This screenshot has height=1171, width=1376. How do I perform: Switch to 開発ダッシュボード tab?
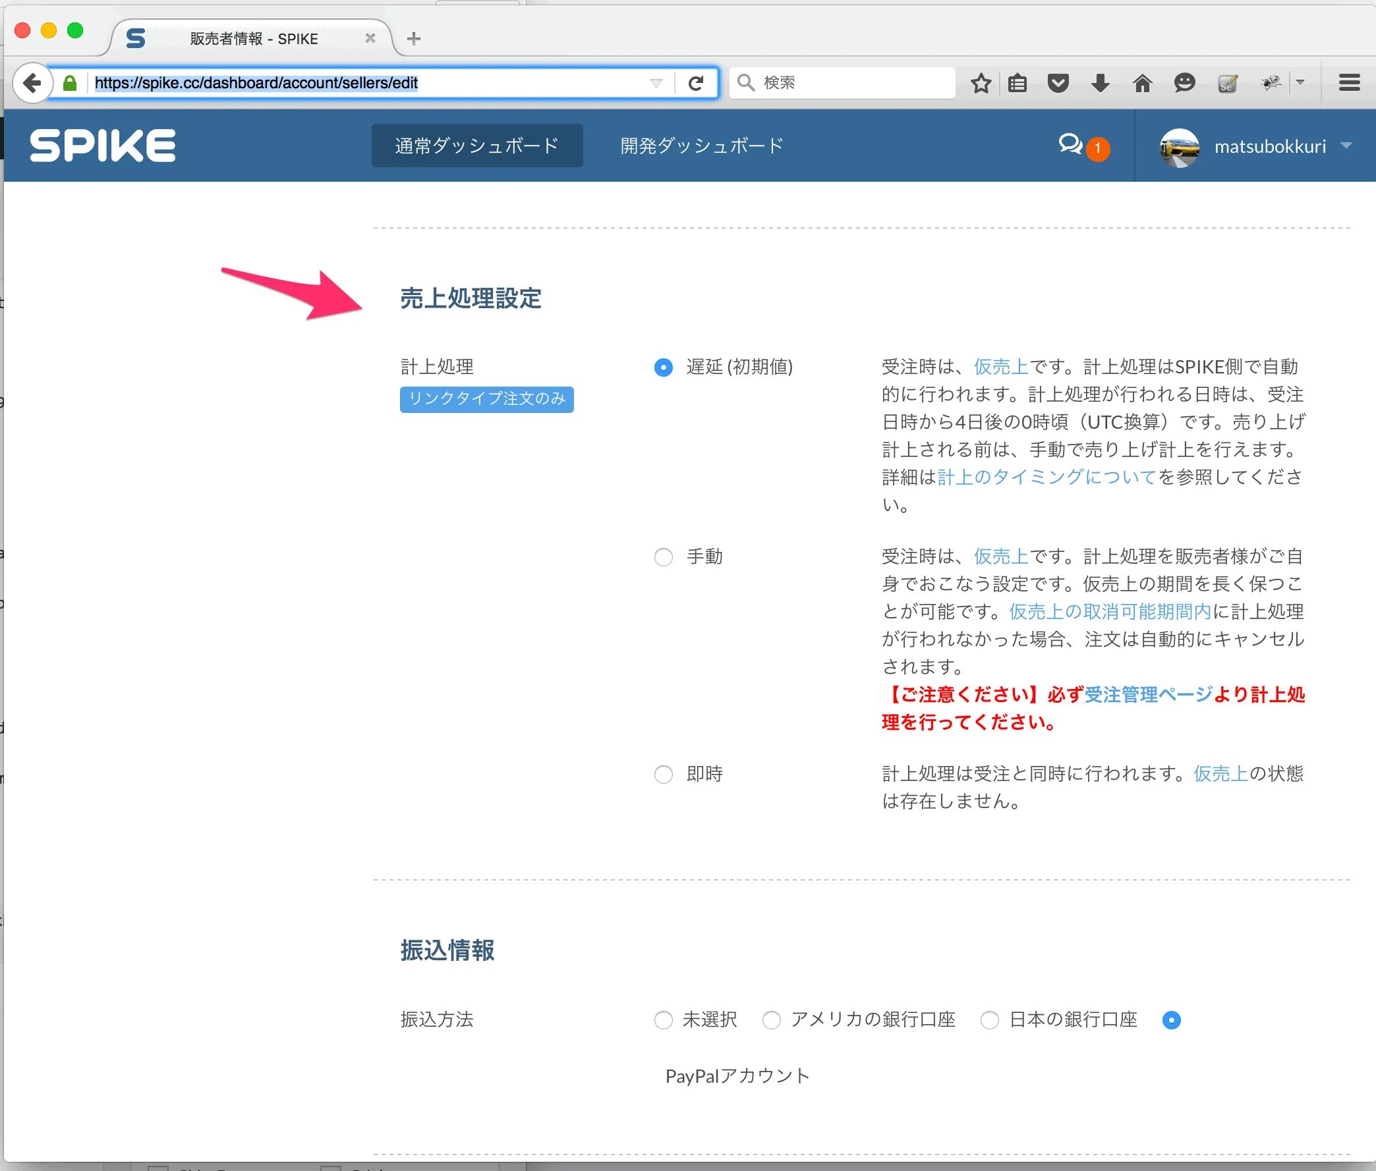[x=701, y=146]
